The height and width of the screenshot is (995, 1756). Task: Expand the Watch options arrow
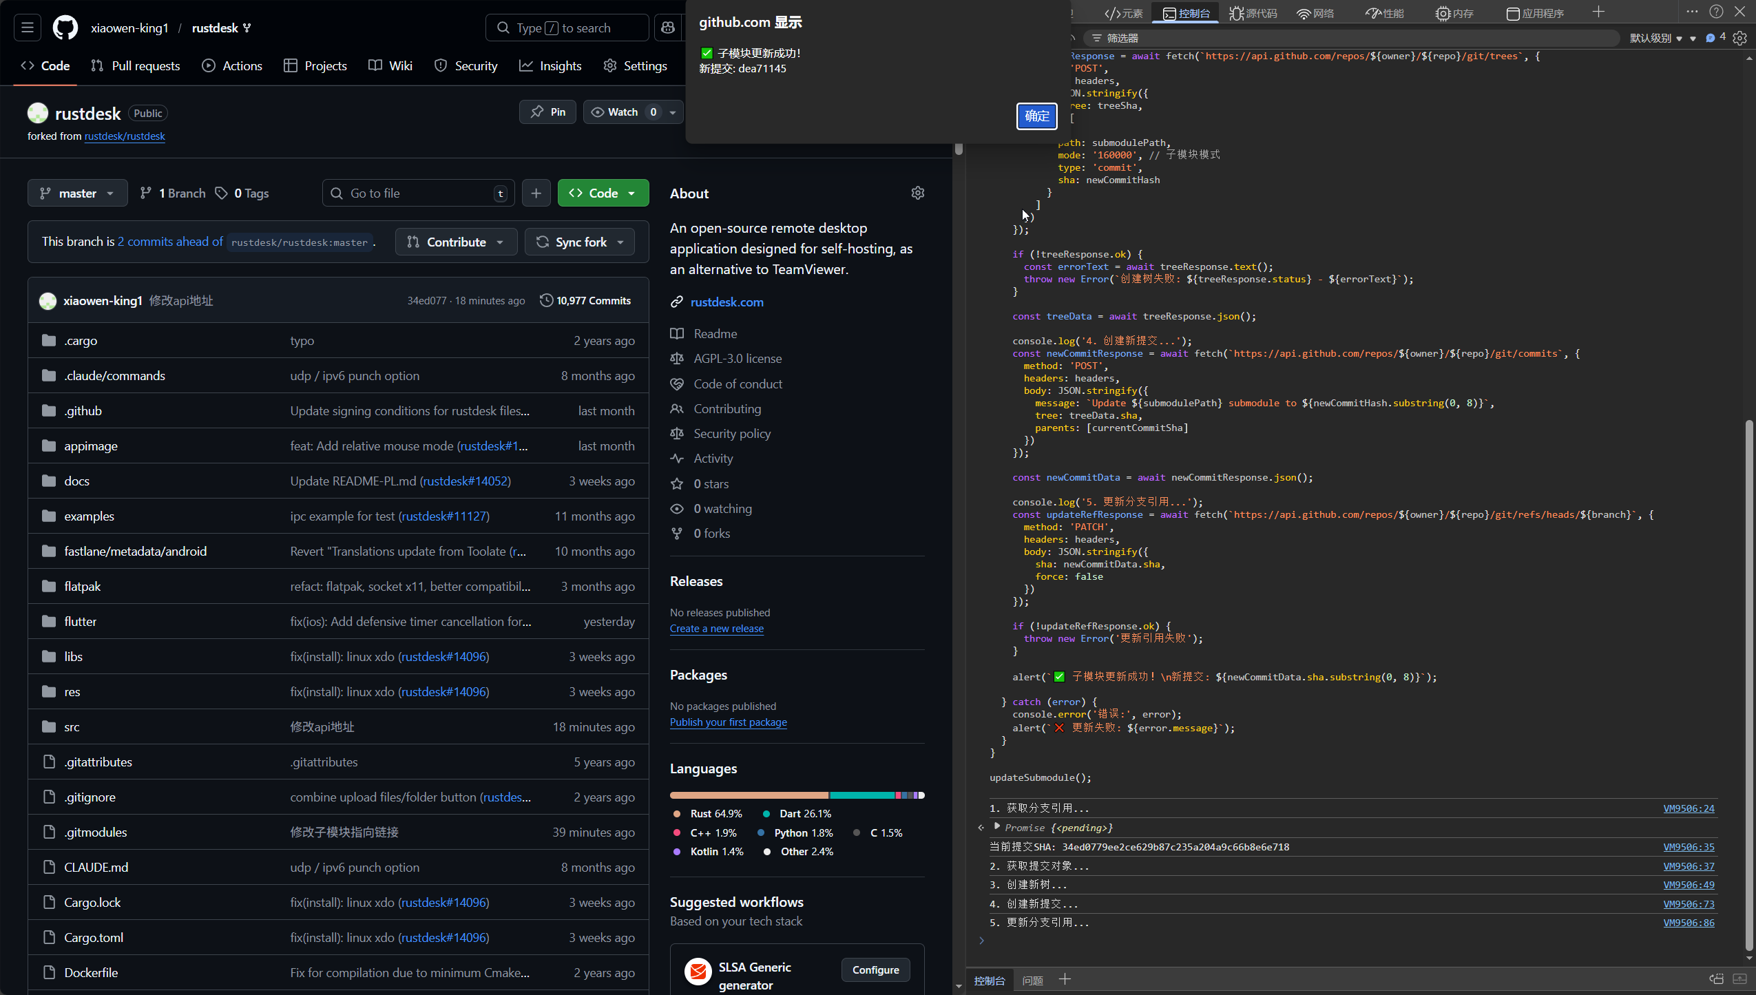pos(673,112)
